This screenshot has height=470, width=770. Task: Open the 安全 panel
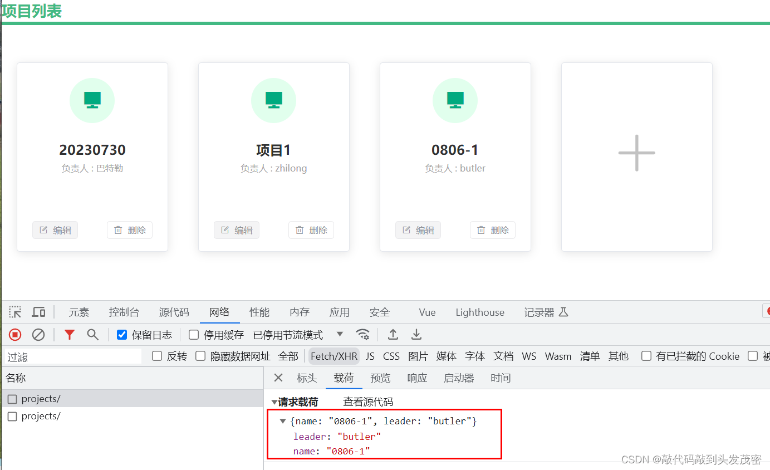[x=380, y=312]
